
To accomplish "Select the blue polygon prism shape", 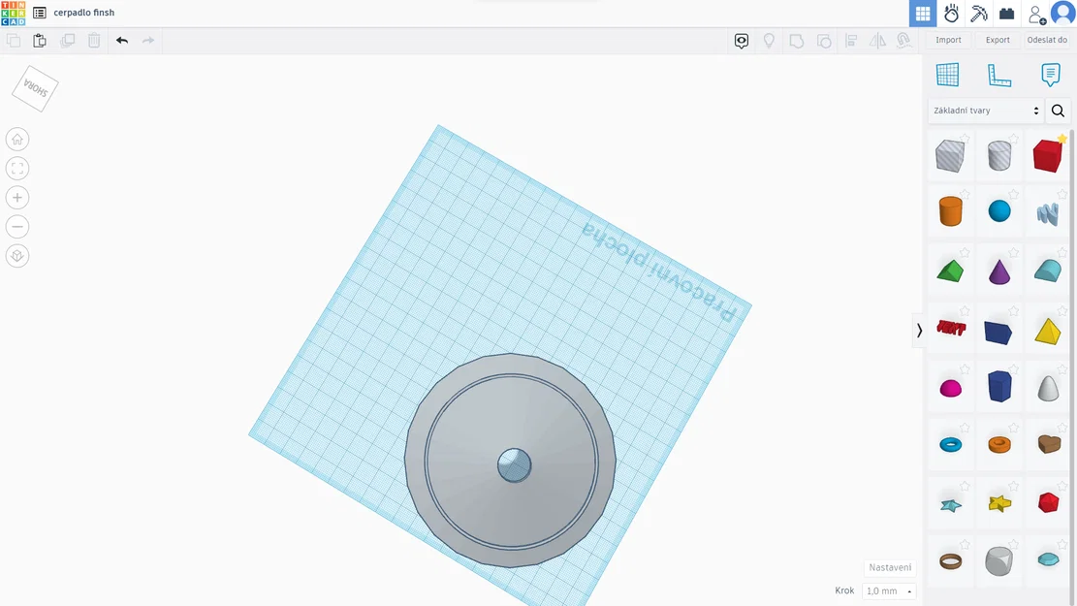I will coord(999,386).
